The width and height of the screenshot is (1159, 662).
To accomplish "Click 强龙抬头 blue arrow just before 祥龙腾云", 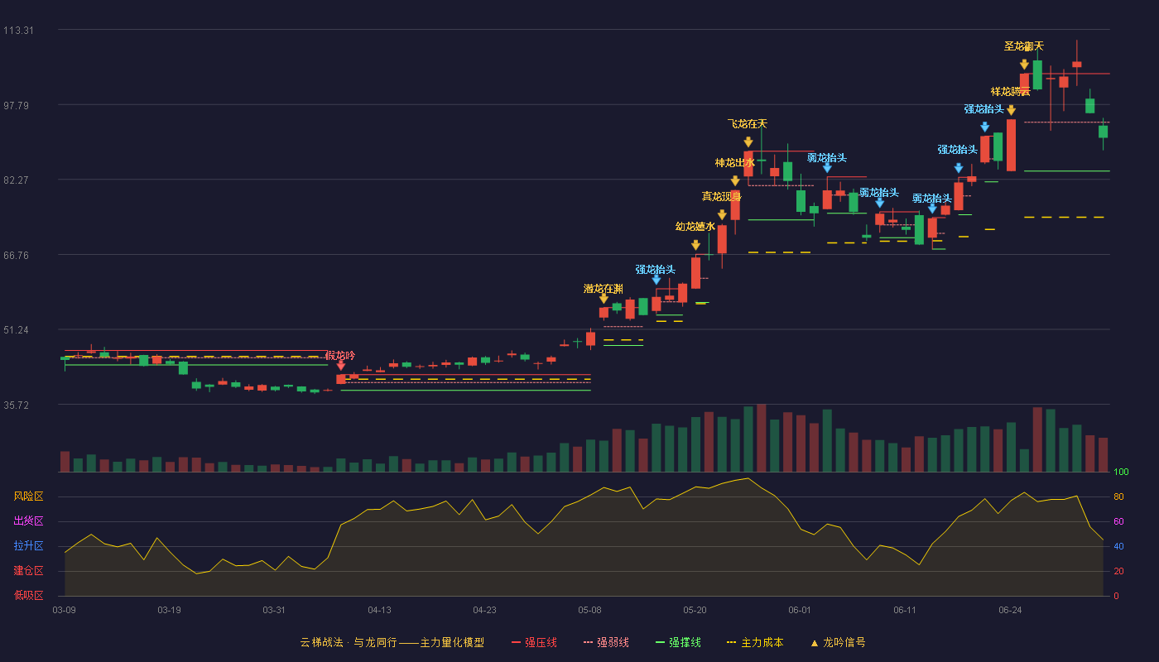I will coord(984,127).
